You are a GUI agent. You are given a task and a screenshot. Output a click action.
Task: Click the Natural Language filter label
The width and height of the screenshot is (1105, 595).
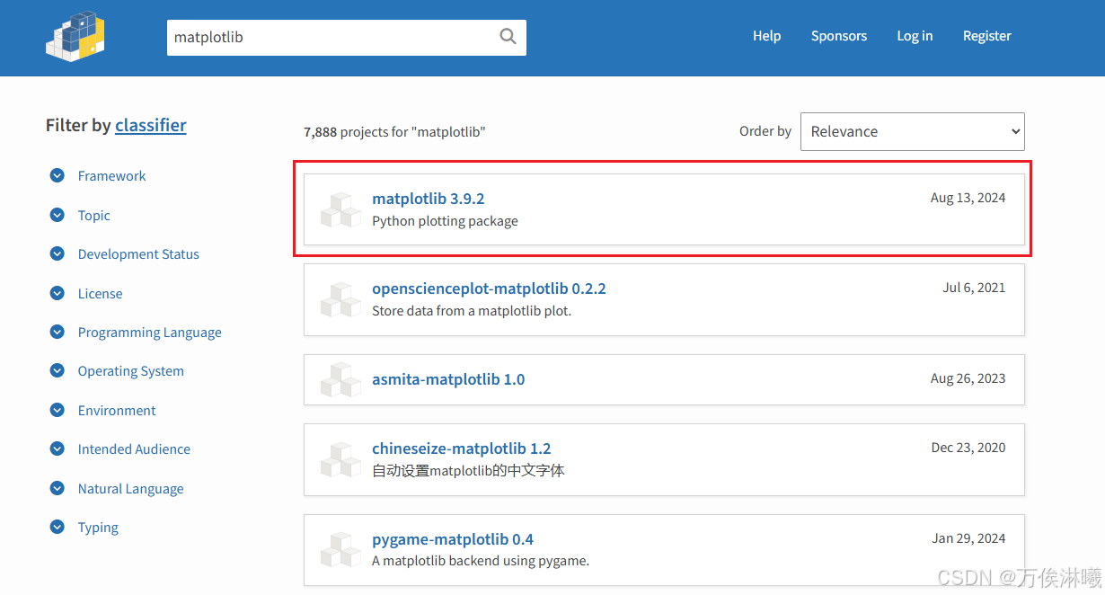(130, 489)
